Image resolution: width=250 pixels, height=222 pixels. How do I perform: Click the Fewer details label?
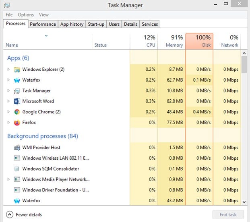click(x=29, y=215)
